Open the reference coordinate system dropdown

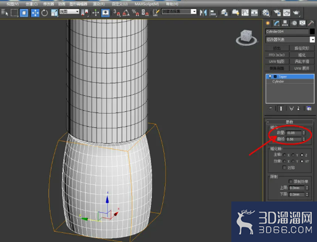[x=69, y=11]
